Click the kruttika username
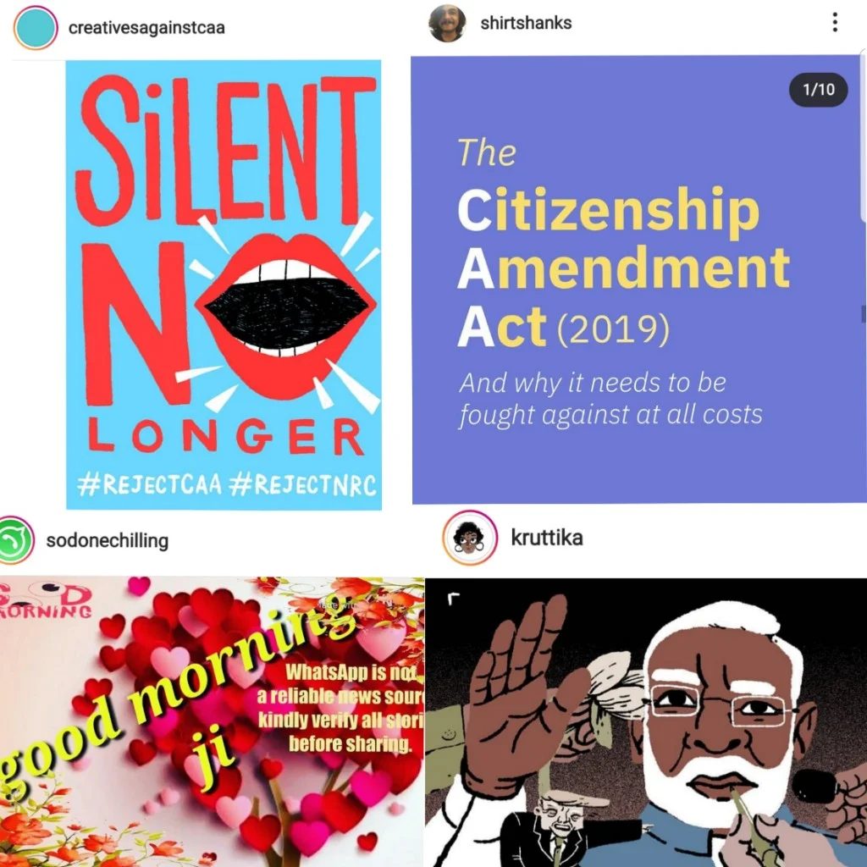This screenshot has width=867, height=867. [x=547, y=538]
